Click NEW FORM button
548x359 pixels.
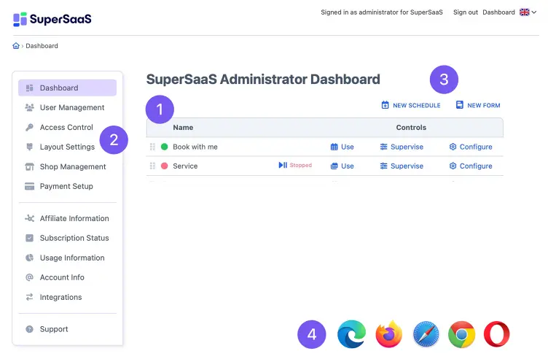pyautogui.click(x=478, y=105)
